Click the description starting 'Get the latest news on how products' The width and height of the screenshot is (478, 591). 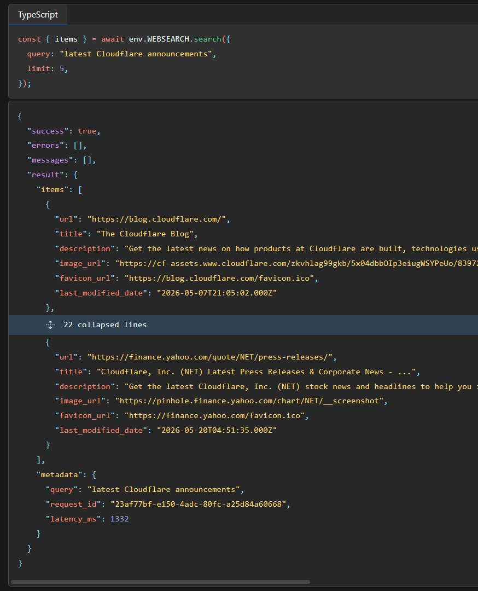pos(301,249)
